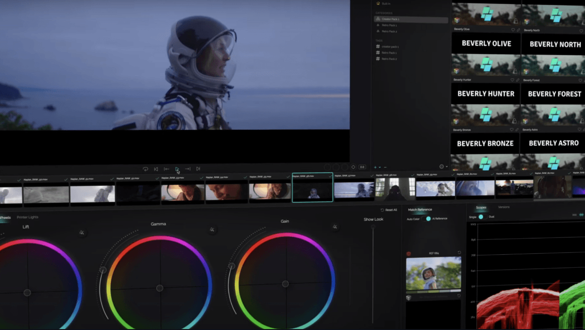Switch scope to the highlighted waveform icon

tap(581, 215)
